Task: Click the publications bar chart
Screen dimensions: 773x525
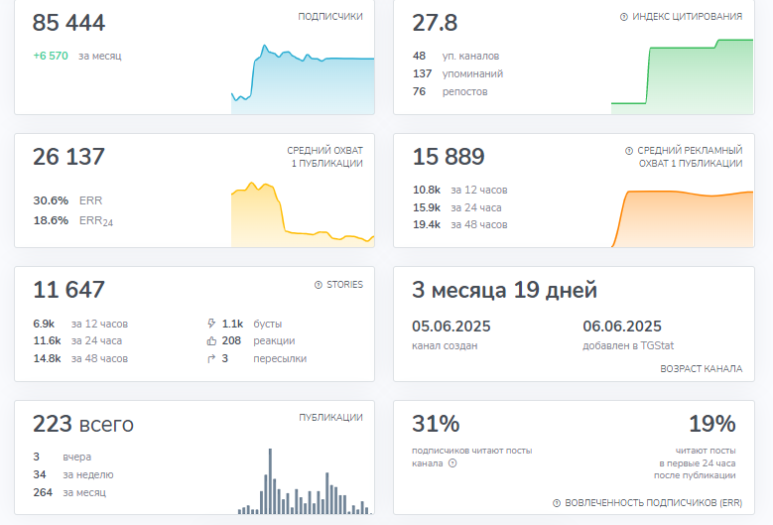Action: click(x=305, y=481)
